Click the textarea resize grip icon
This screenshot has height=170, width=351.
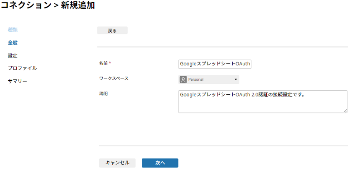pyautogui.click(x=346, y=111)
